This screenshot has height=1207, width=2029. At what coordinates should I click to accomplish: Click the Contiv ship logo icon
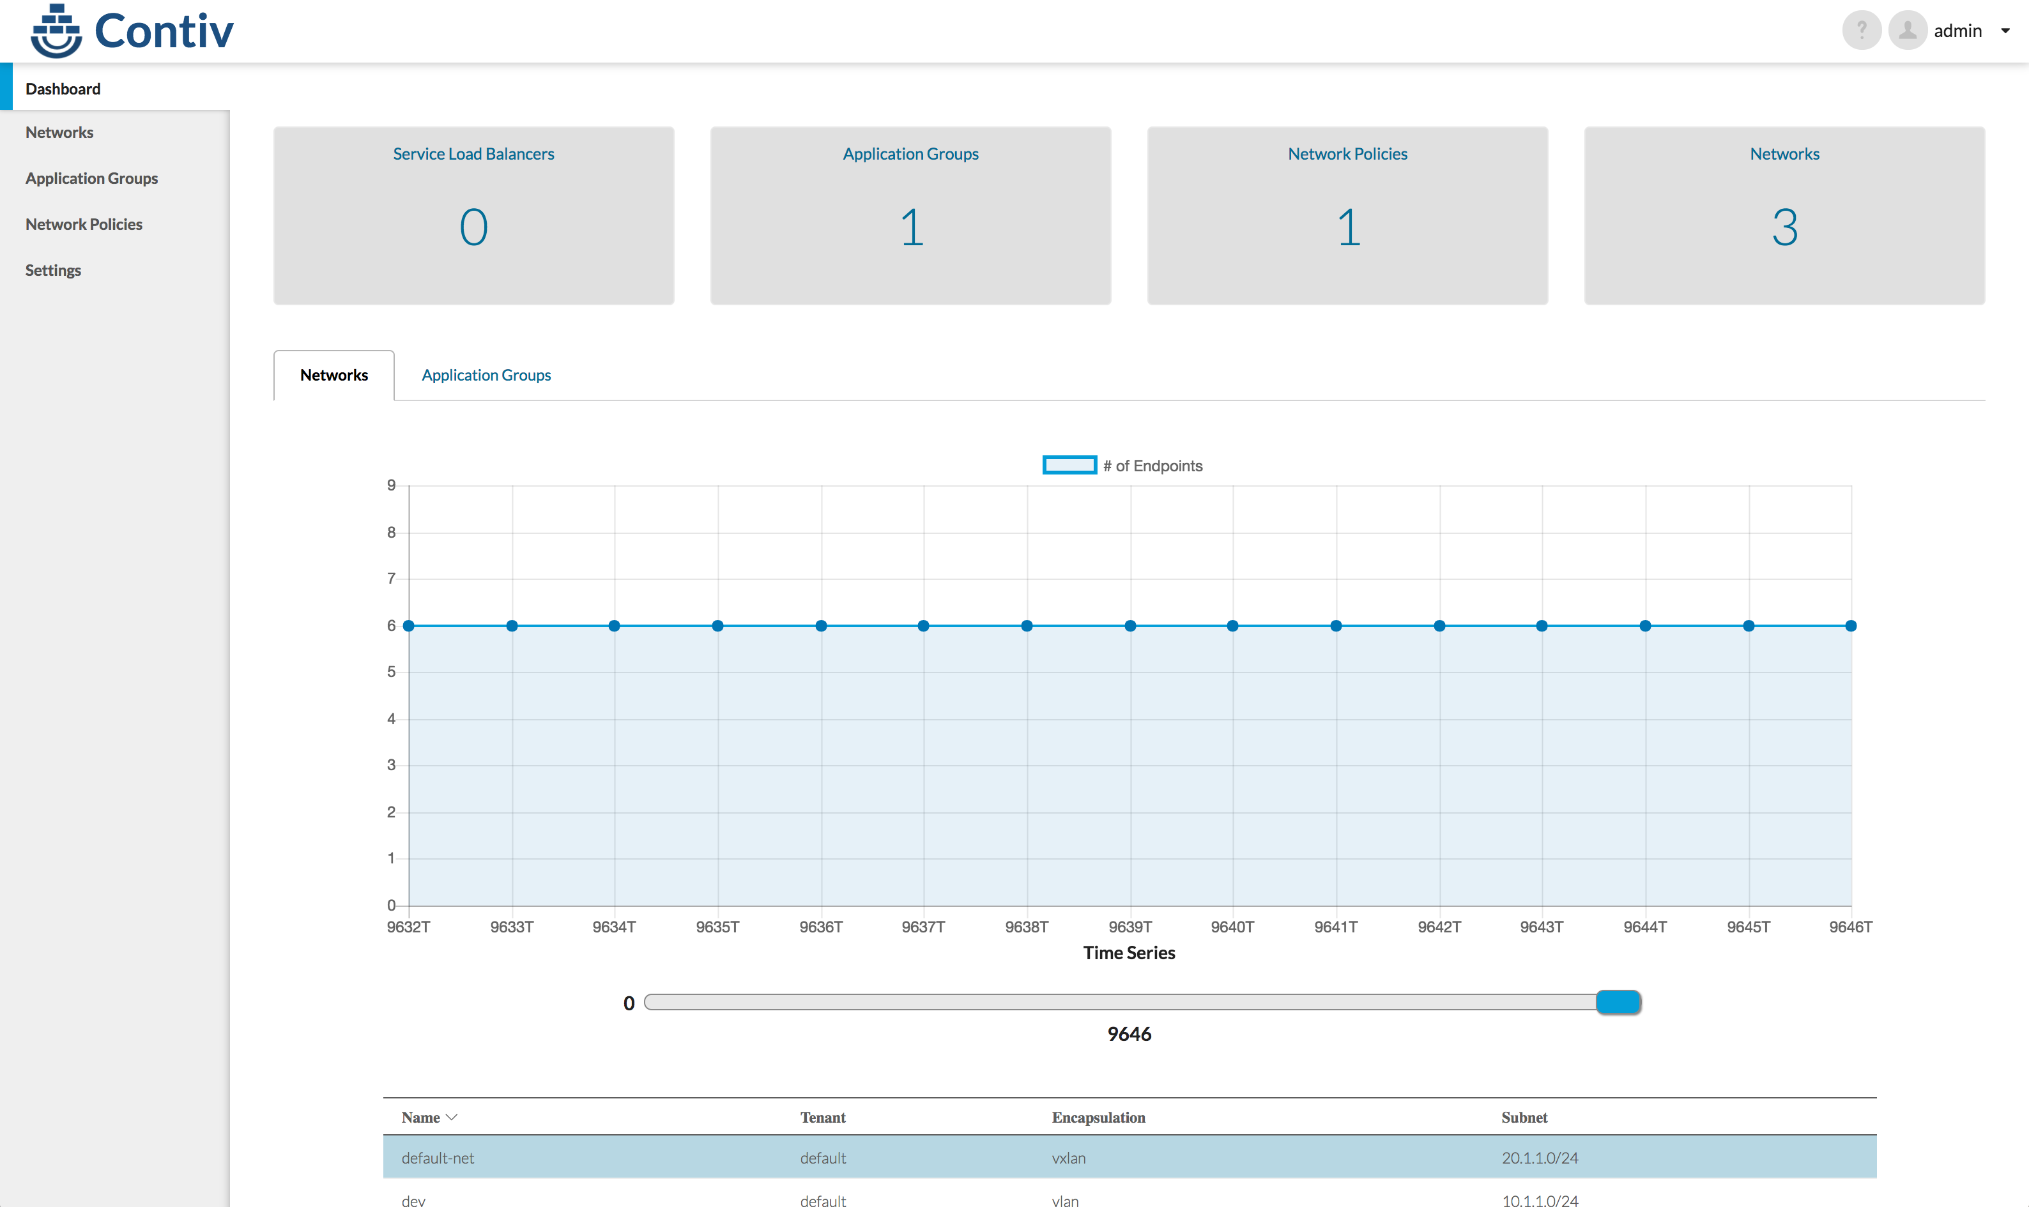tap(56, 31)
